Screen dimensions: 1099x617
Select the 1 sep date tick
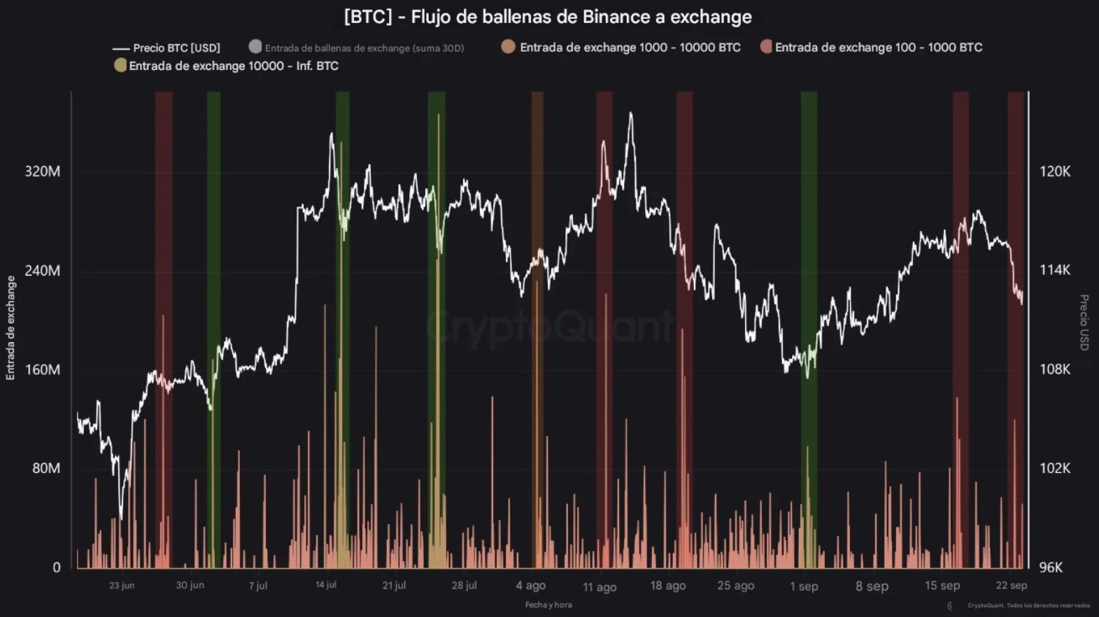click(804, 586)
